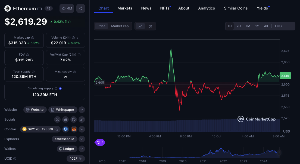Select the 7D time range
This screenshot has height=164, width=300.
click(x=239, y=26)
